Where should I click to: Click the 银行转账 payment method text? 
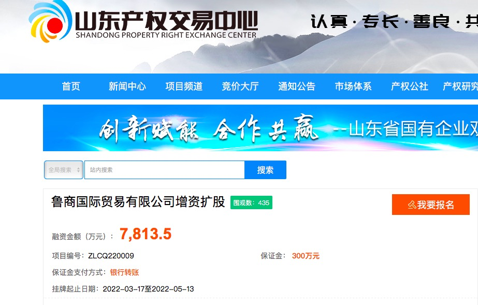[124, 272]
